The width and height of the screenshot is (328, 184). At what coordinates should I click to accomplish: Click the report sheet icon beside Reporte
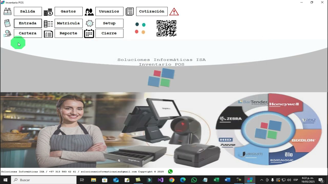tap(48, 34)
